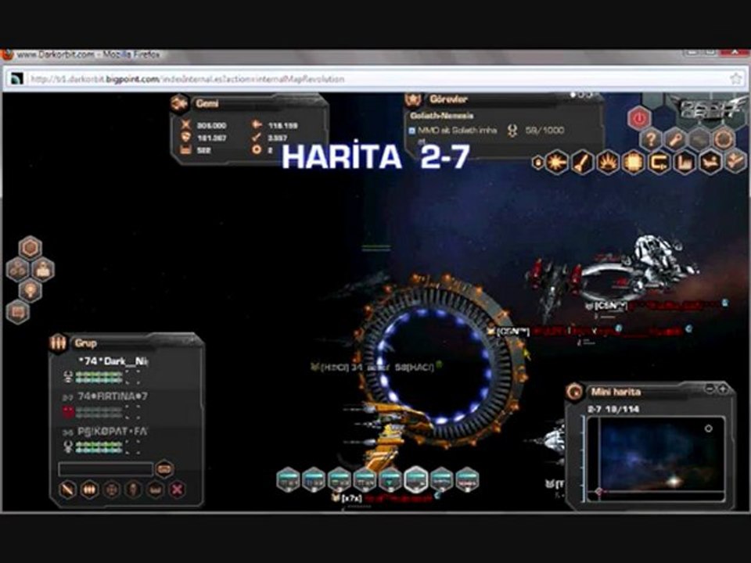This screenshot has width=751, height=563.
Task: Click the Görevler quest panel header icon
Action: [413, 99]
